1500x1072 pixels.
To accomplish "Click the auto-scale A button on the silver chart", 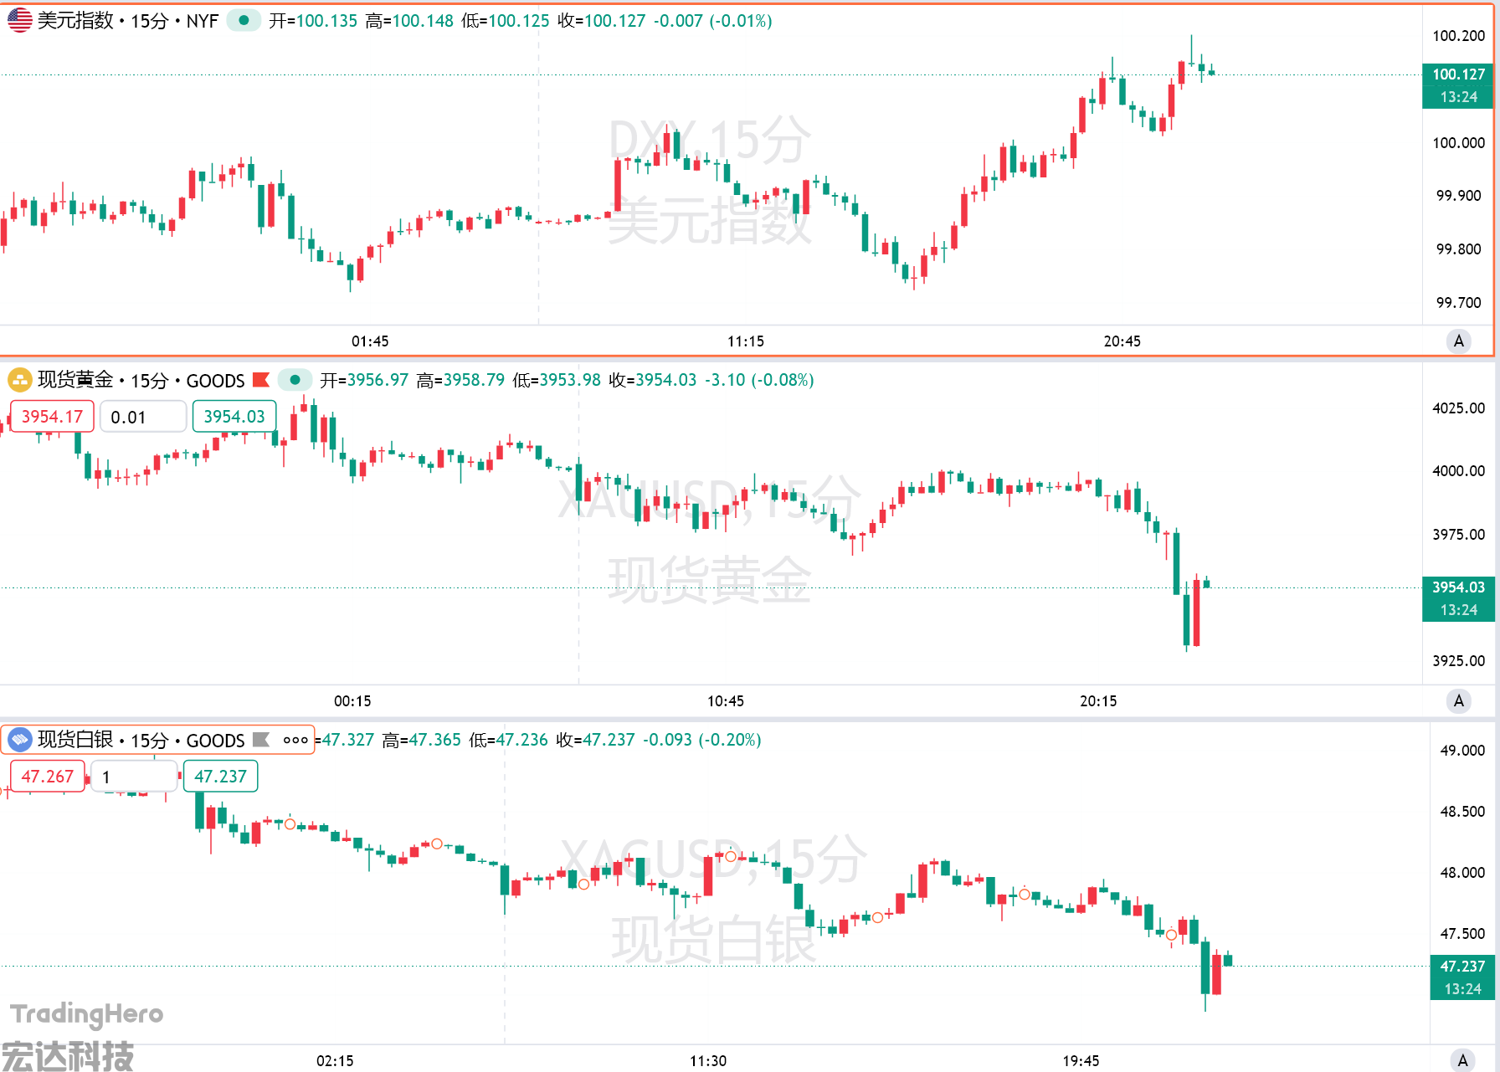I will 1462,1060.
